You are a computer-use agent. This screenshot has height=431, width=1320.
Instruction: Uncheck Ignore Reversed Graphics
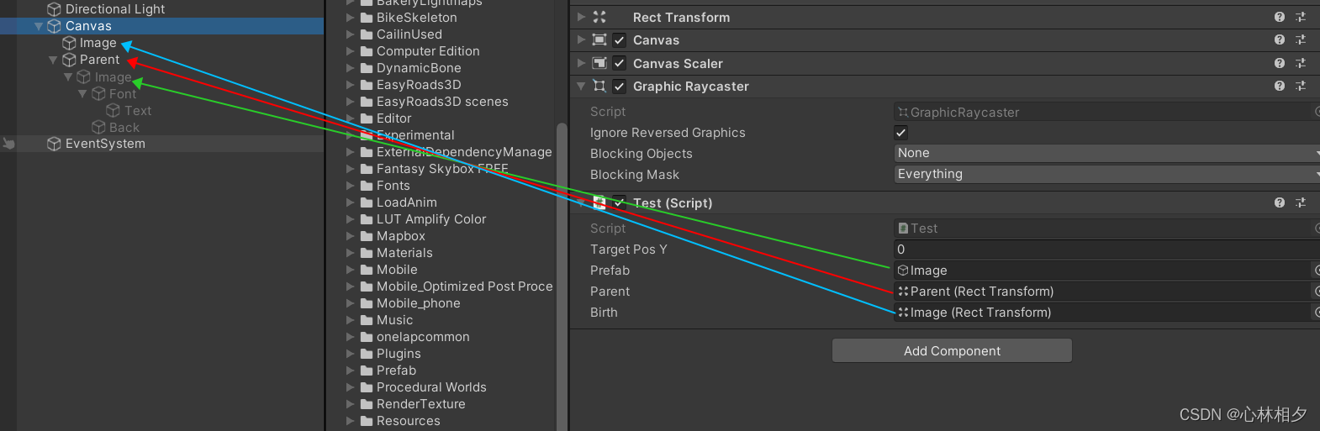tap(900, 132)
